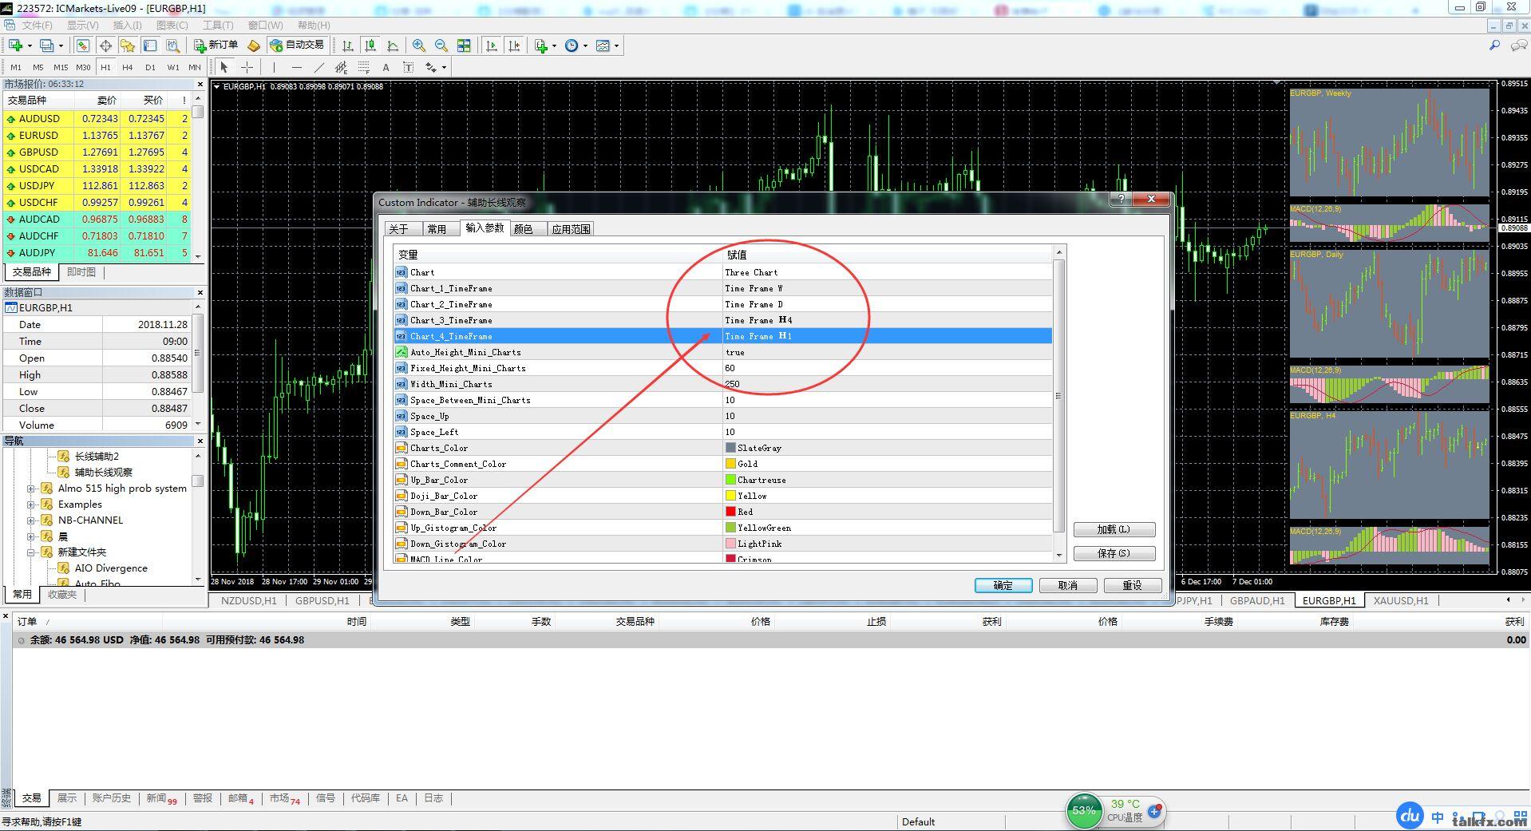Viewport: 1531px width, 831px height.
Task: Switch to XAUUSD,H1 chart tab
Action: click(x=1400, y=600)
